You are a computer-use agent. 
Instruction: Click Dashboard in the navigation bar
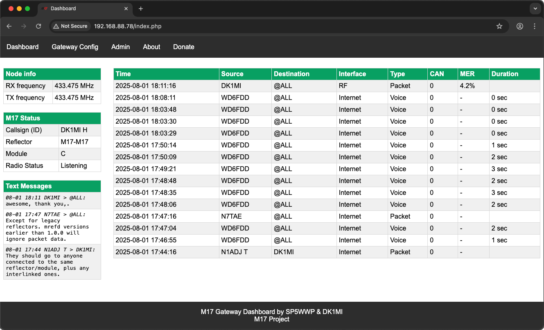pyautogui.click(x=23, y=47)
